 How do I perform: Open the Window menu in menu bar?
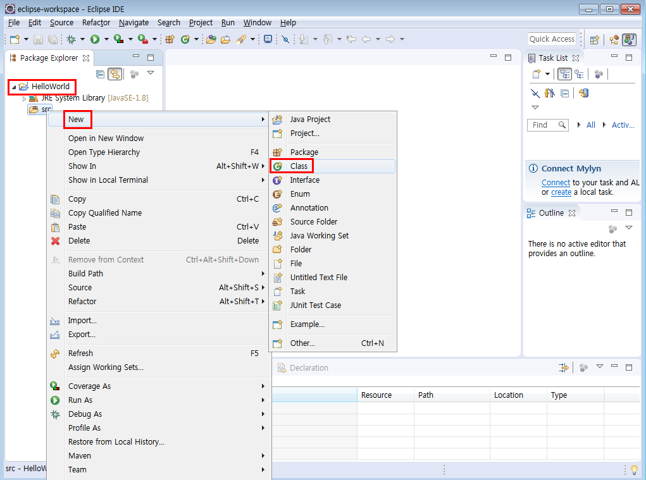point(257,23)
